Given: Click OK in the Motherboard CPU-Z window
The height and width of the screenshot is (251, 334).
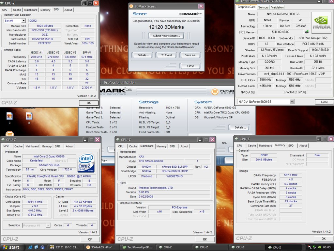Looking at the screenshot, I should [x=205, y=240].
